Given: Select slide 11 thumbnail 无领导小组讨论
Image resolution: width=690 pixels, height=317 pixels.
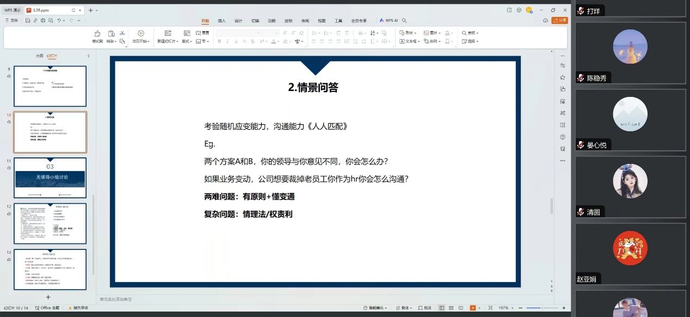Looking at the screenshot, I should [50, 178].
